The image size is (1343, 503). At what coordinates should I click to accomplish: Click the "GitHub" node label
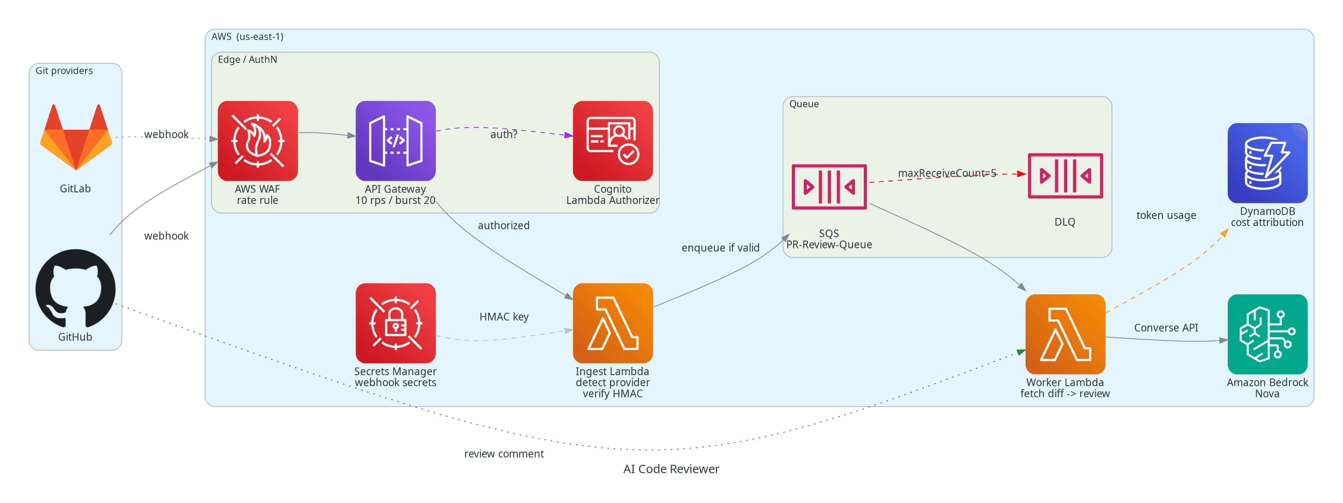pos(76,337)
